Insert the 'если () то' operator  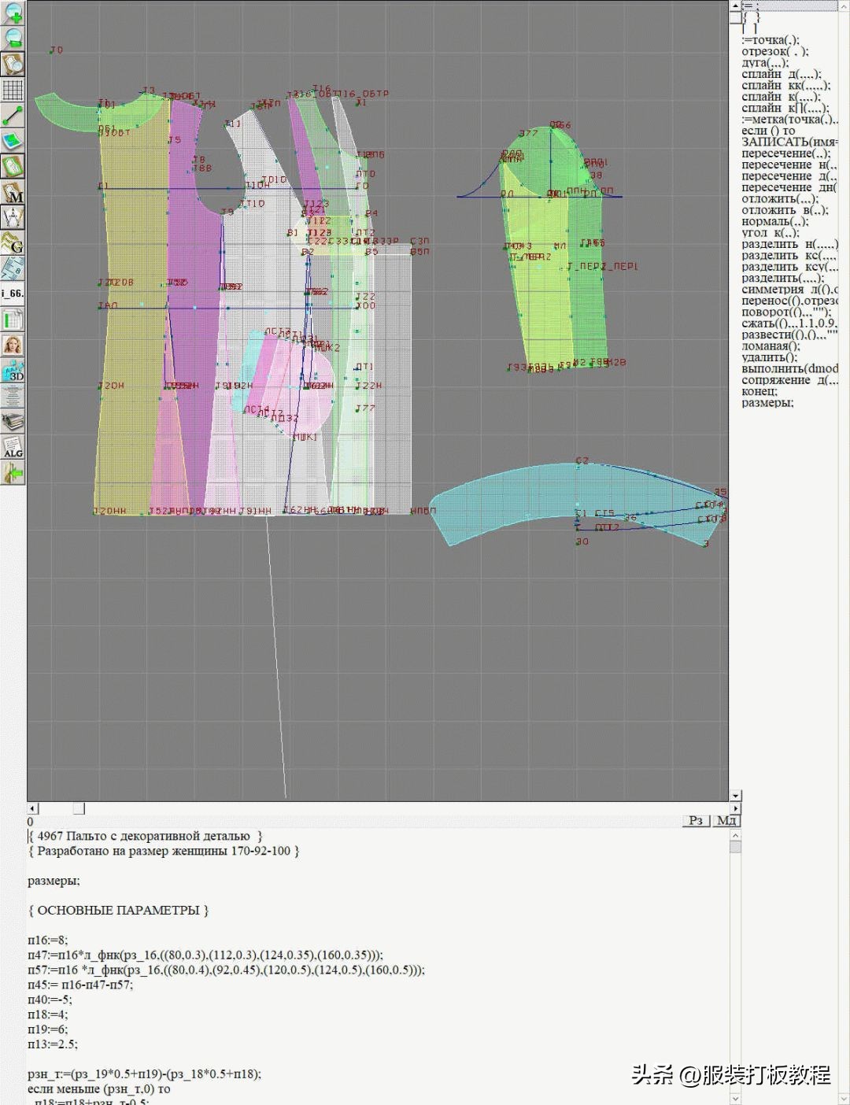pyautogui.click(x=768, y=131)
